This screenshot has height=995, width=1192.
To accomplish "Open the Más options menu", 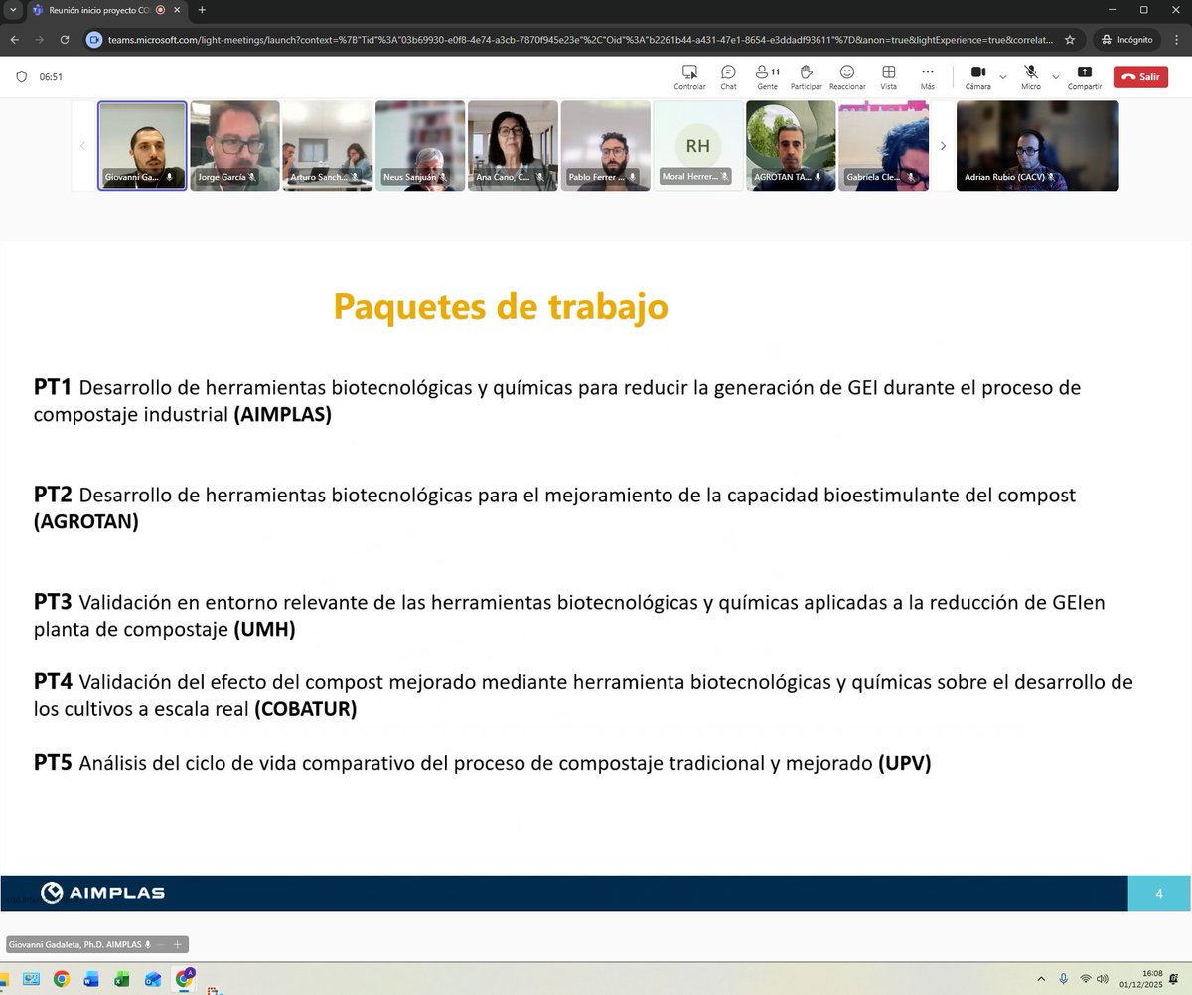I will (928, 77).
